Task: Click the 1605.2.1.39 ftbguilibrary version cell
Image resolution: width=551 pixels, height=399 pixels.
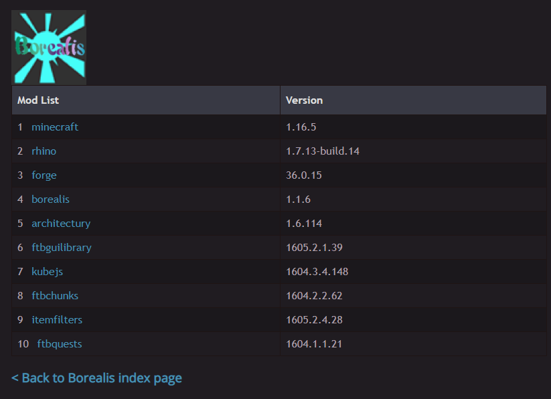Action: [314, 248]
